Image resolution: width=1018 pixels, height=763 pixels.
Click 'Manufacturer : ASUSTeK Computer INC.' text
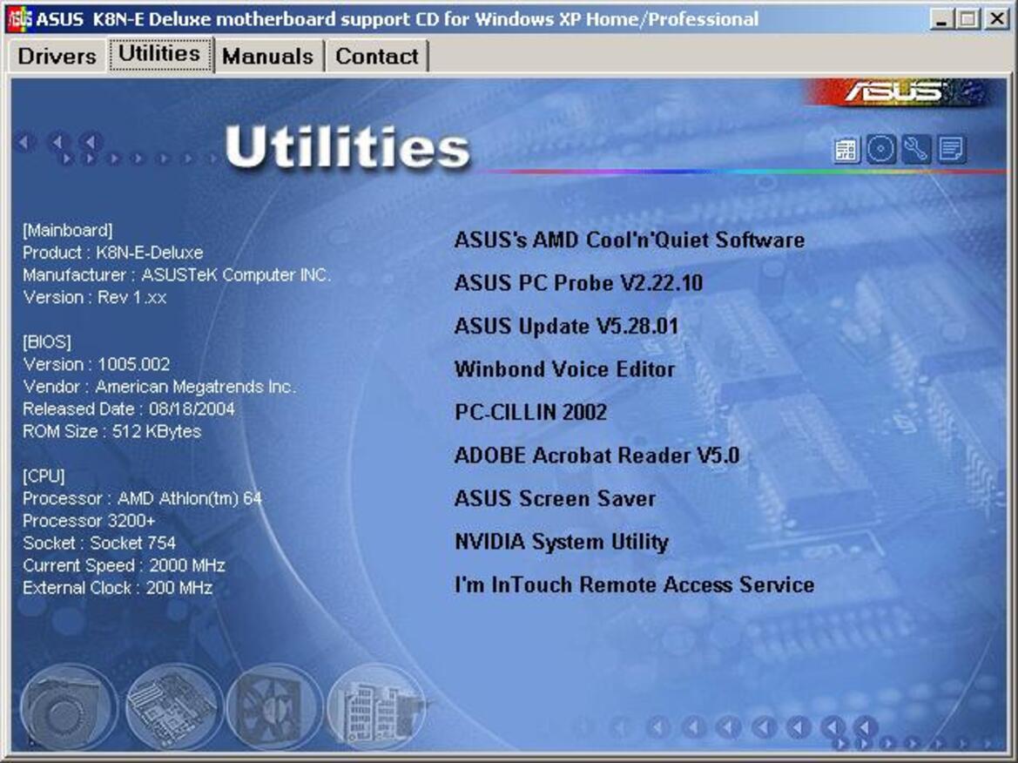pyautogui.click(x=177, y=274)
